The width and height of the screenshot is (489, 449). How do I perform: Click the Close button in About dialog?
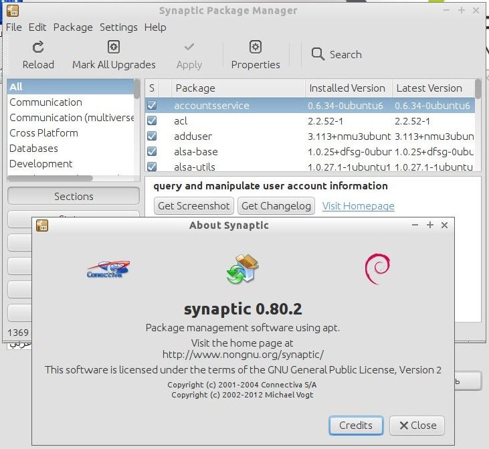[x=417, y=426]
